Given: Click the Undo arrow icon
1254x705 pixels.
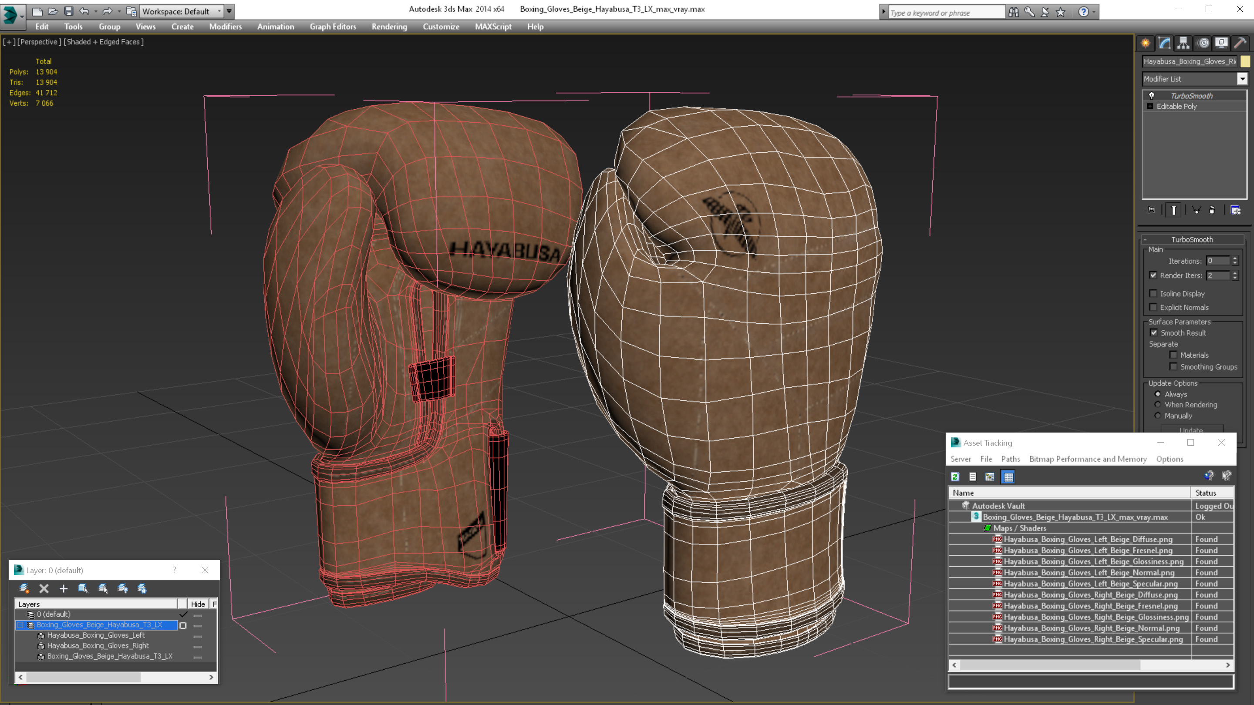Looking at the screenshot, I should click(84, 11).
